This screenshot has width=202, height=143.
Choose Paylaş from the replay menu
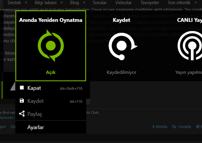pyautogui.click(x=35, y=114)
